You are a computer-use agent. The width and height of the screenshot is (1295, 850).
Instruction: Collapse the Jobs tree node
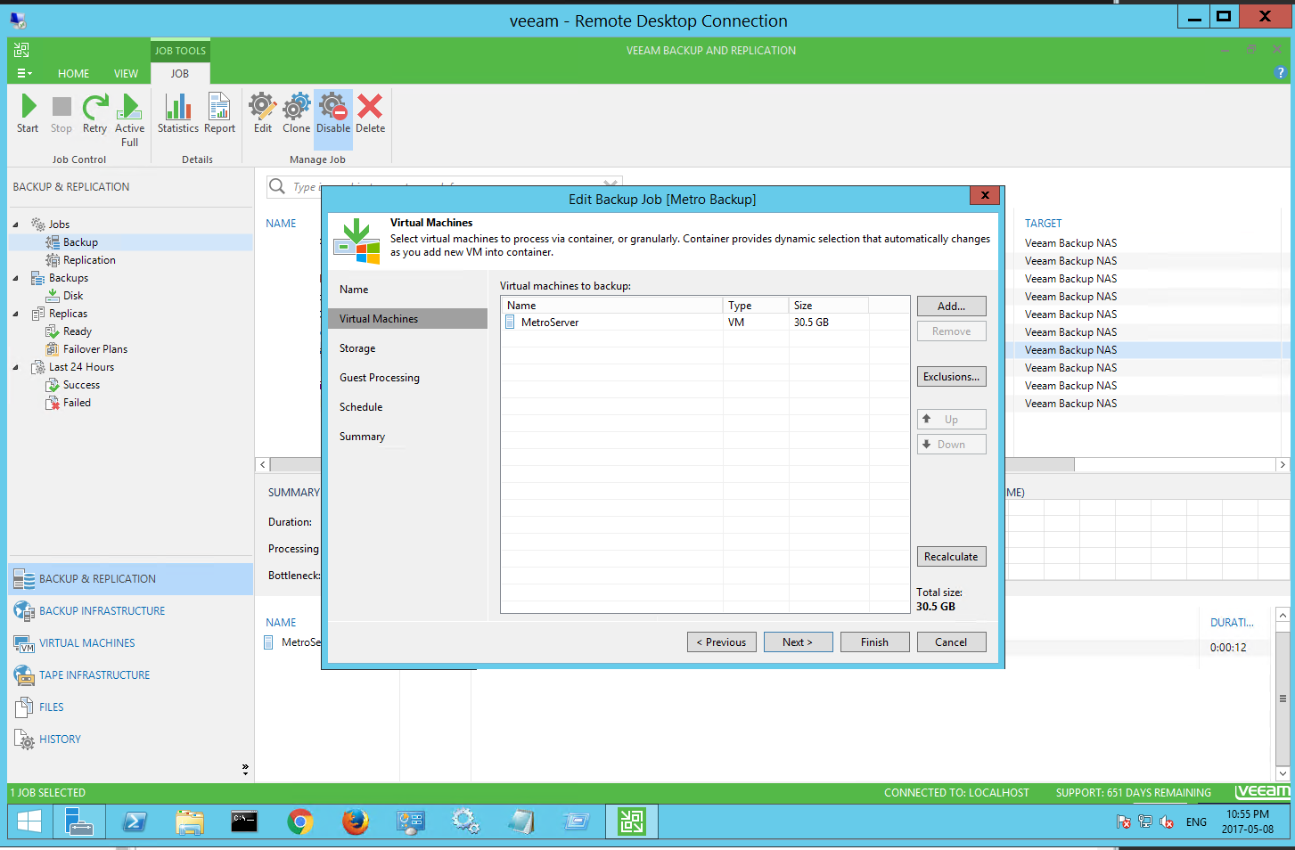(x=16, y=225)
